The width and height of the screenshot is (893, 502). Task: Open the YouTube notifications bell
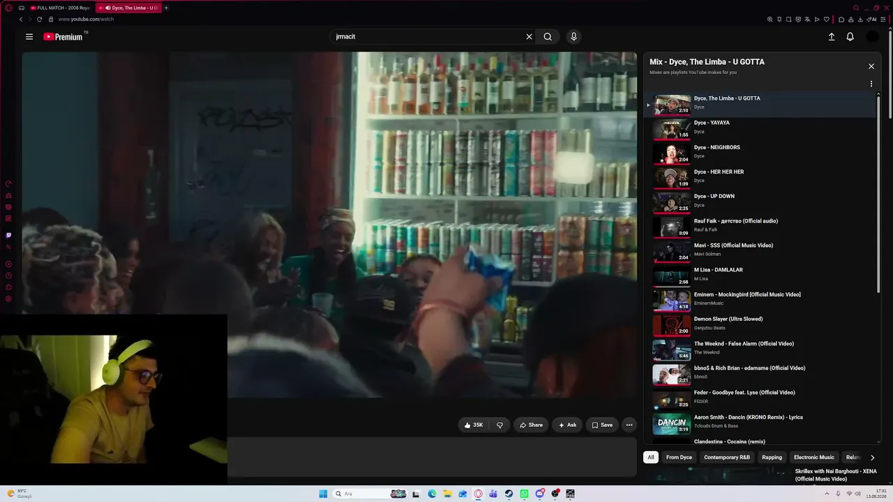pyautogui.click(x=850, y=37)
